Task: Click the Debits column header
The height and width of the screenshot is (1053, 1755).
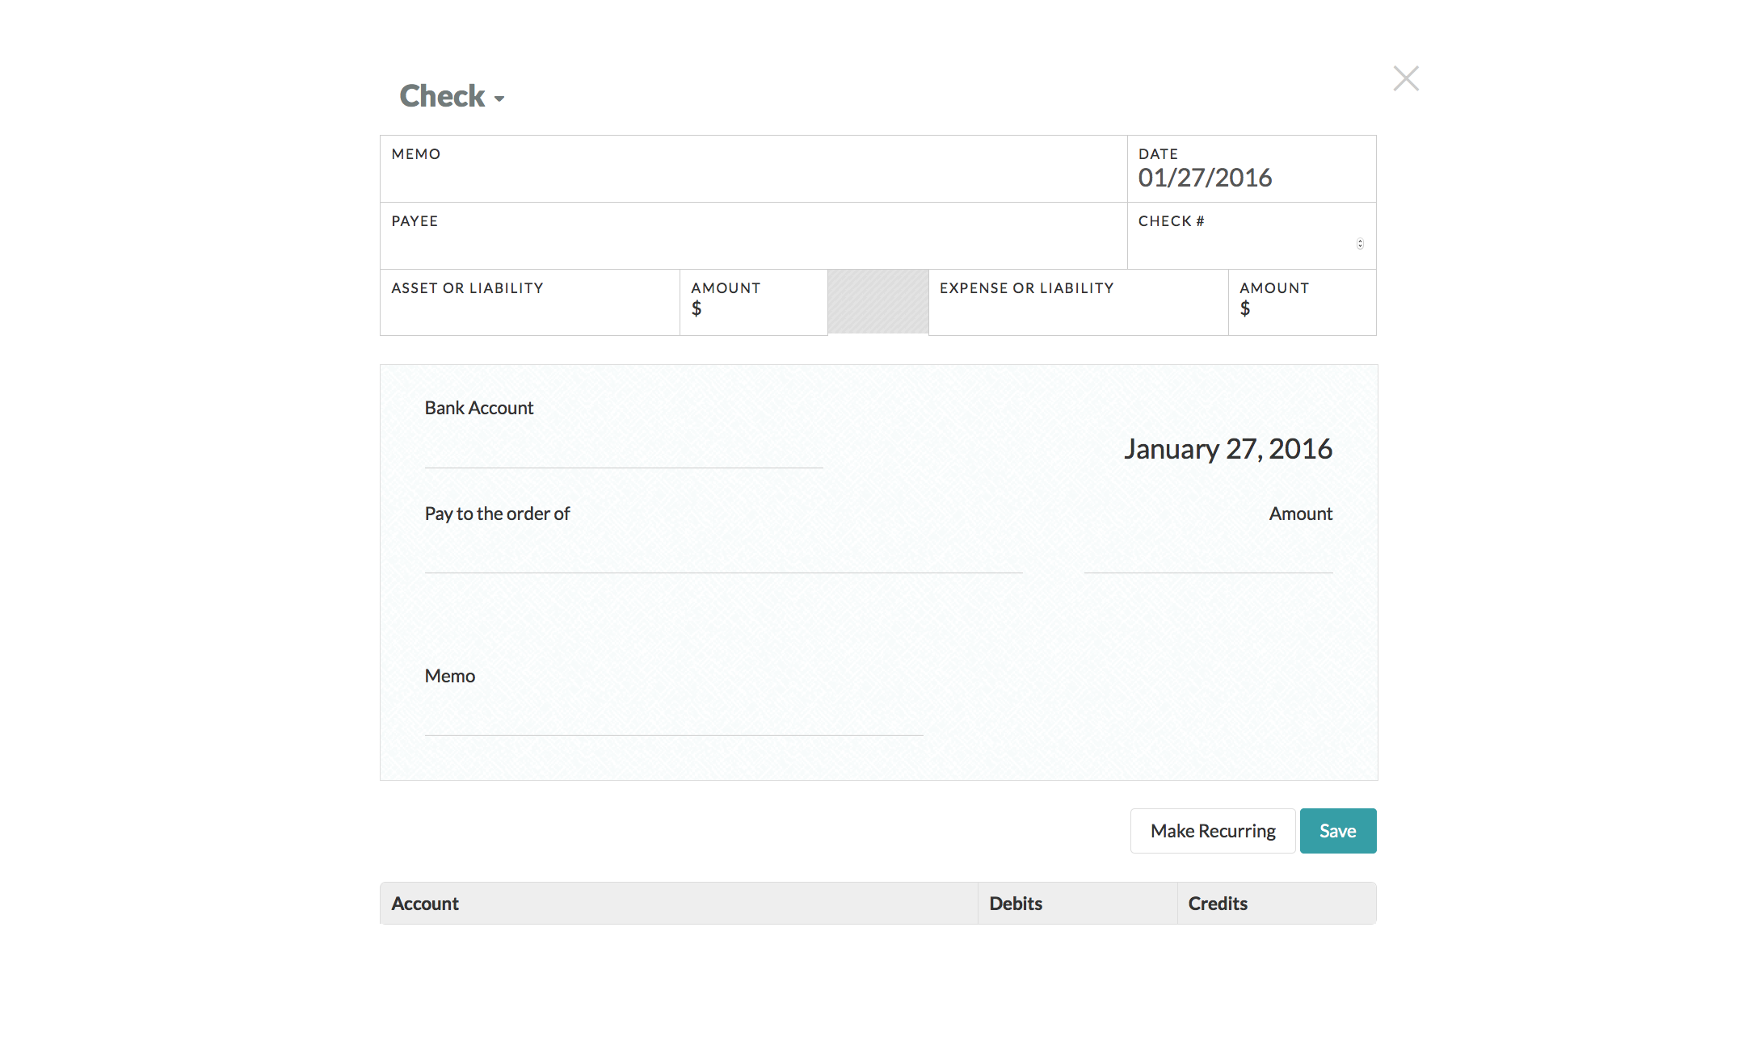Action: click(x=1016, y=904)
